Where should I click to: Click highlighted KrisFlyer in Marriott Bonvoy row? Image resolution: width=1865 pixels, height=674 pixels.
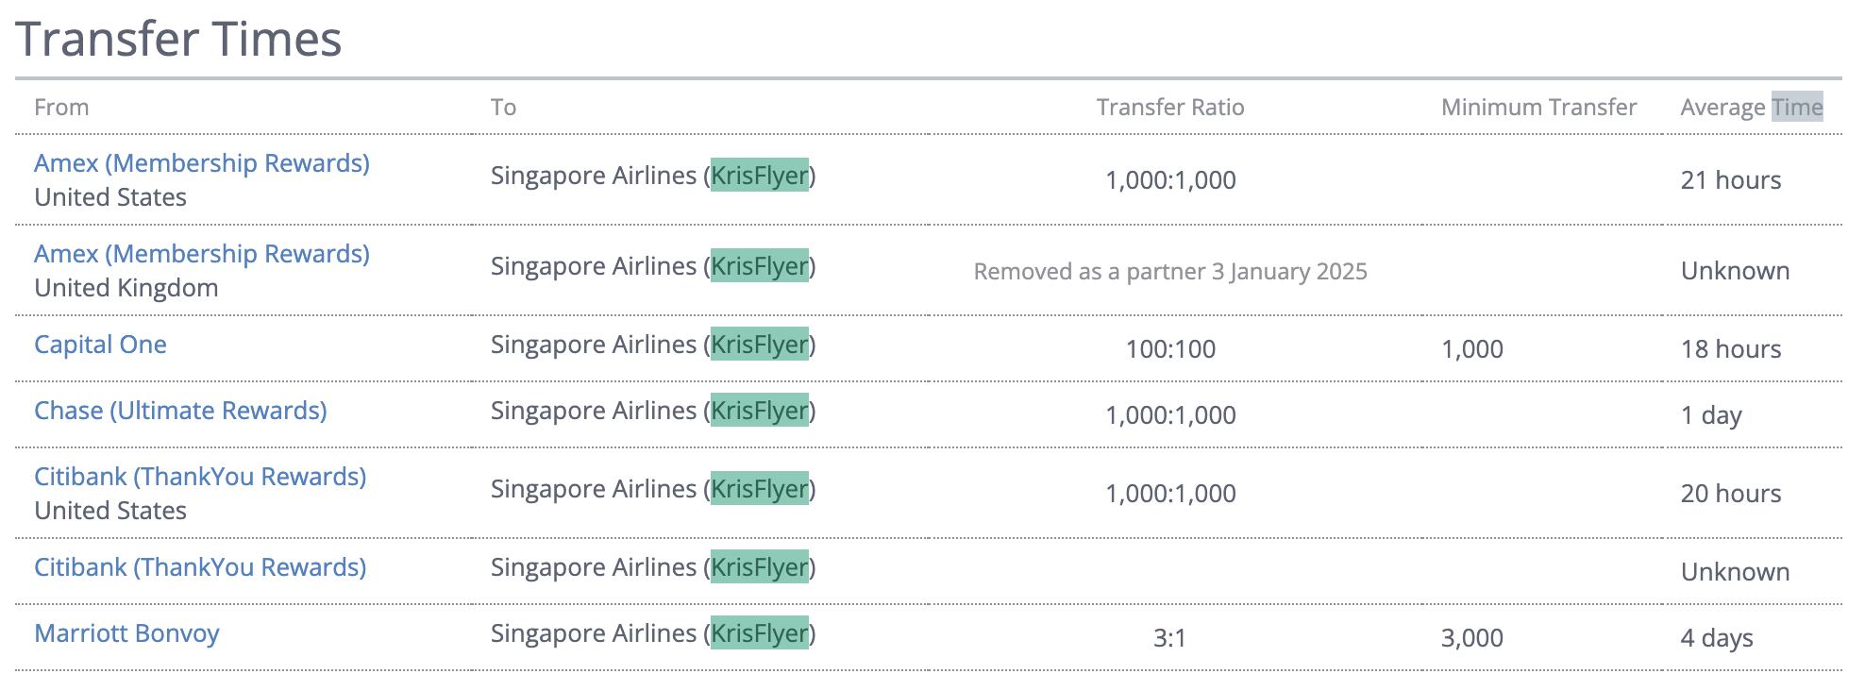[760, 633]
